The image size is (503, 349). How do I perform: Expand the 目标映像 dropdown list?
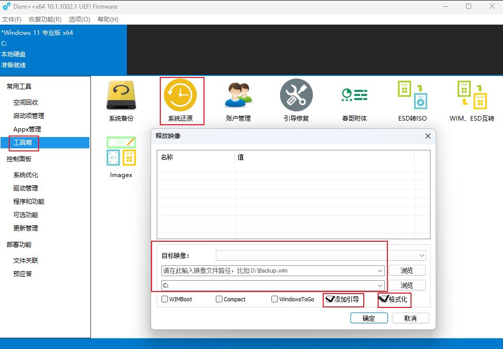tap(422, 256)
